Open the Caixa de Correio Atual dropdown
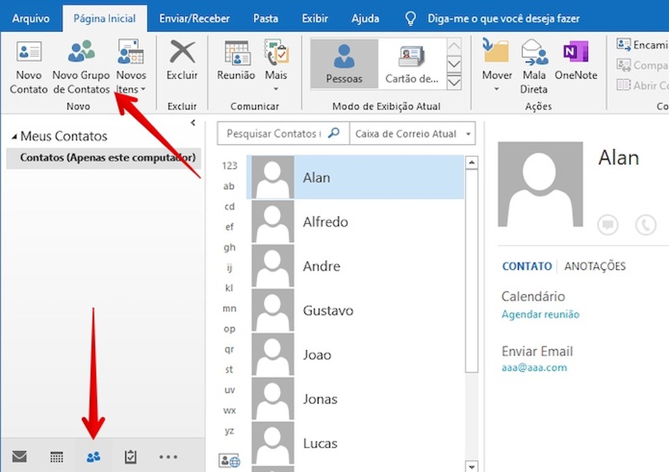This screenshot has width=669, height=472. tap(412, 133)
